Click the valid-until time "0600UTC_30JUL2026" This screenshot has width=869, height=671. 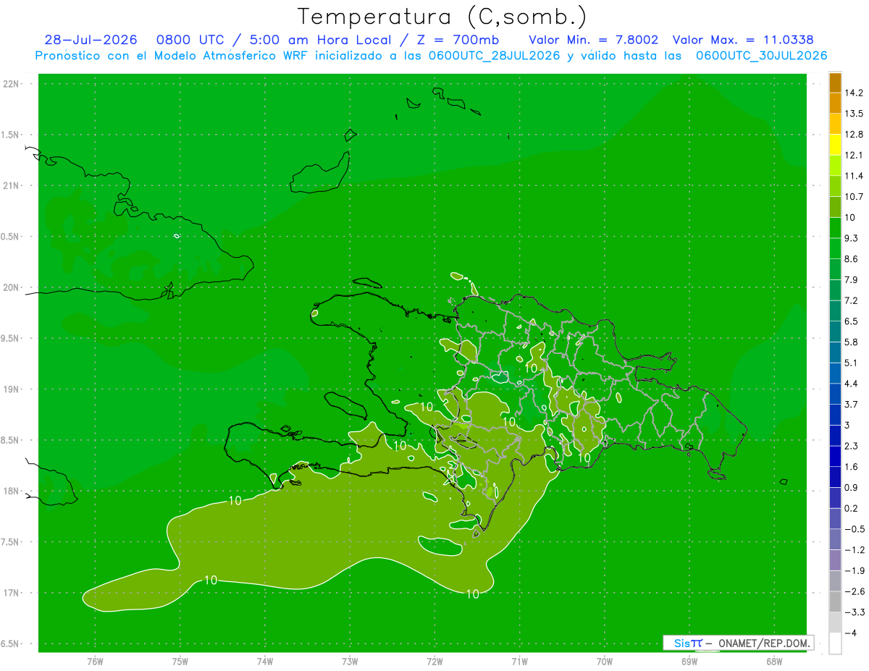761,56
